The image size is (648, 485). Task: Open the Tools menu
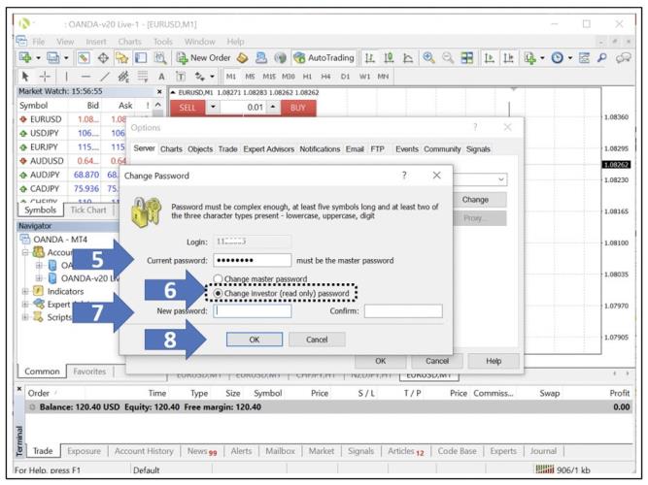[x=163, y=42]
